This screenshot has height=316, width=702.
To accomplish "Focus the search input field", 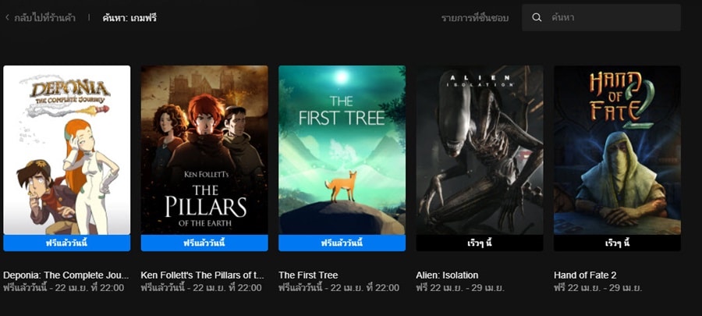I will [601, 18].
